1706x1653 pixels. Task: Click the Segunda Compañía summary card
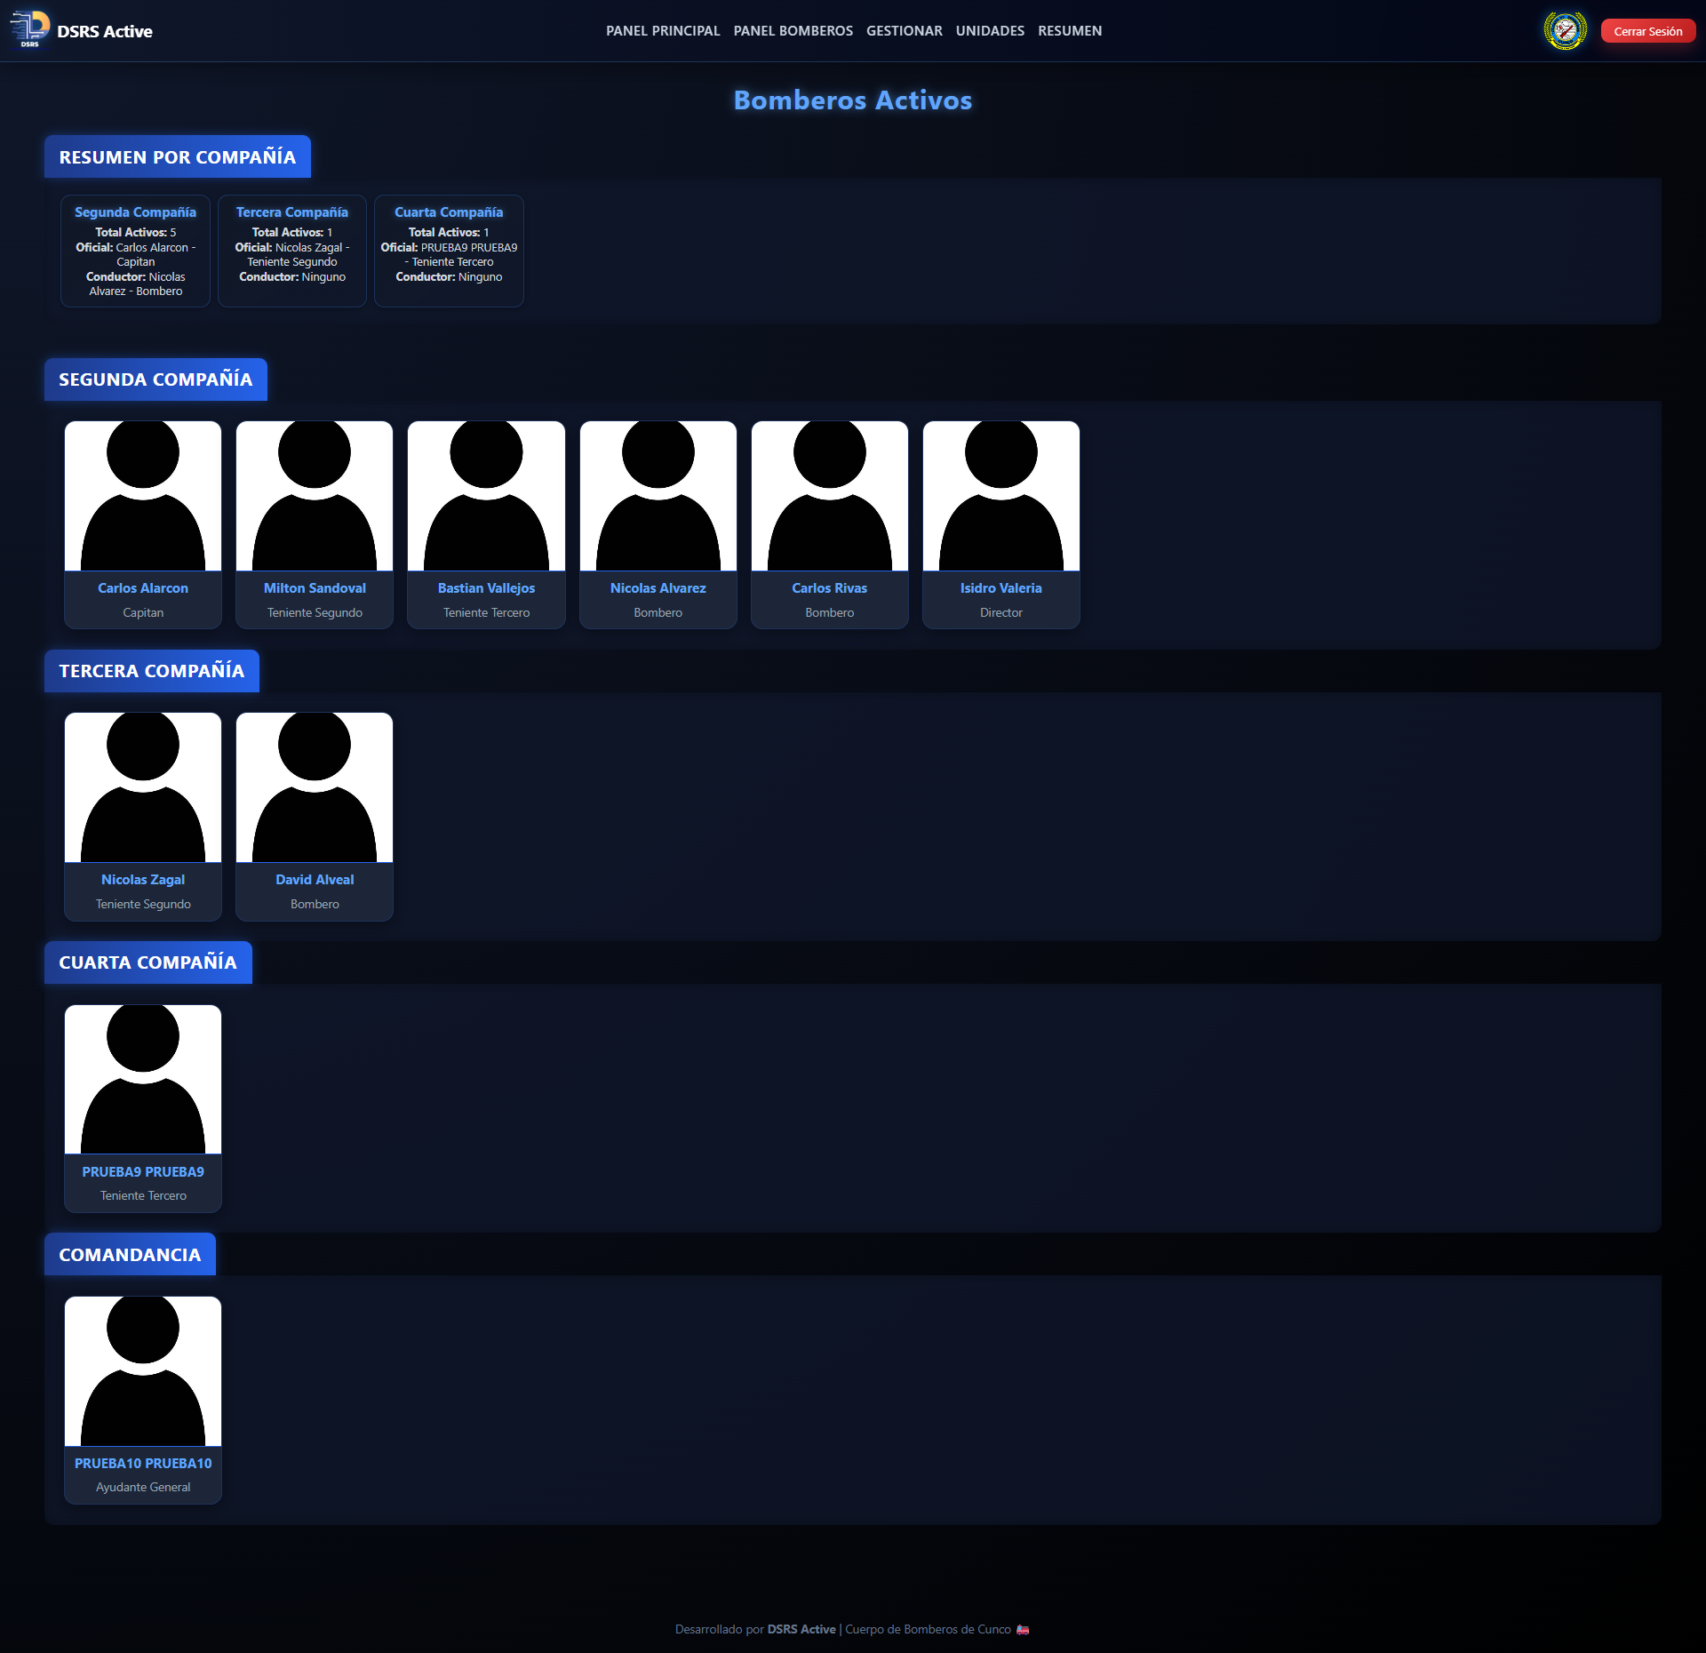135,251
